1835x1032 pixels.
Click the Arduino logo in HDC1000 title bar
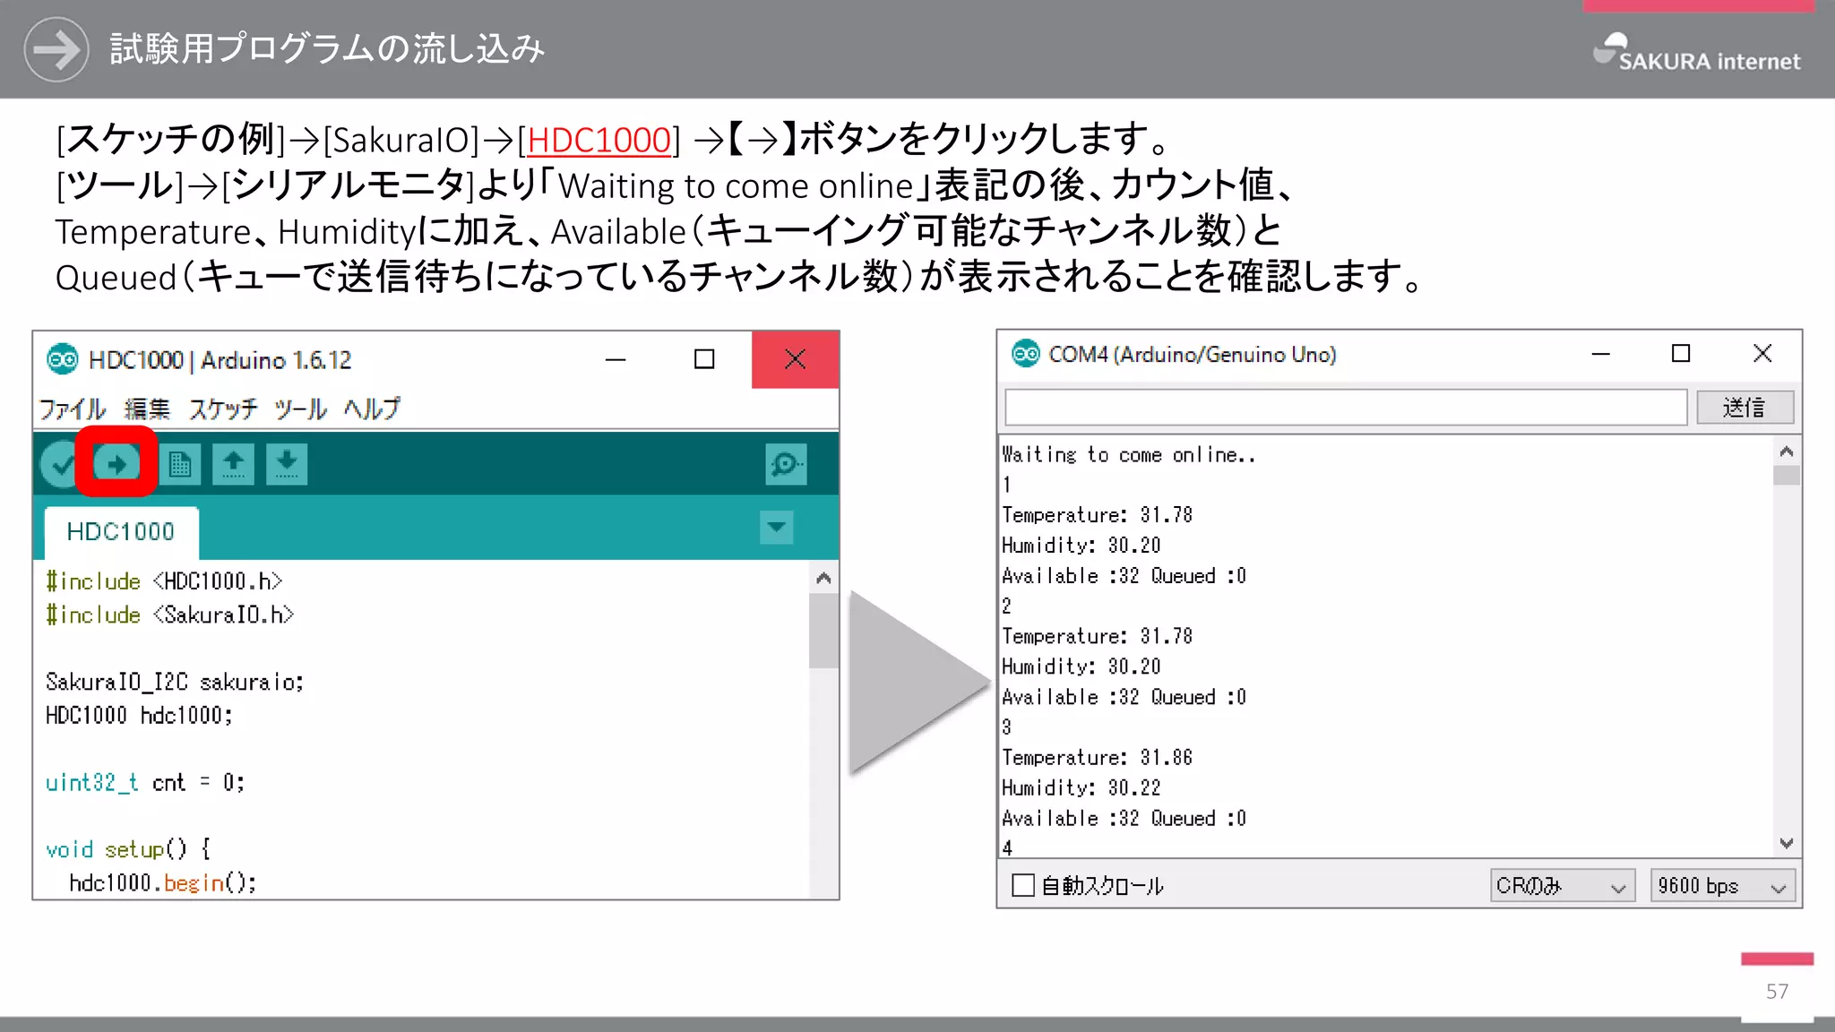(62, 359)
